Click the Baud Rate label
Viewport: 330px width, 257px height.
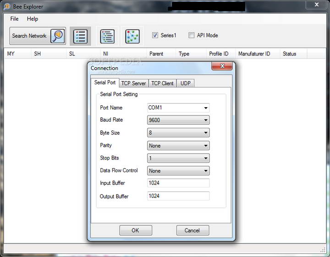[x=111, y=120]
